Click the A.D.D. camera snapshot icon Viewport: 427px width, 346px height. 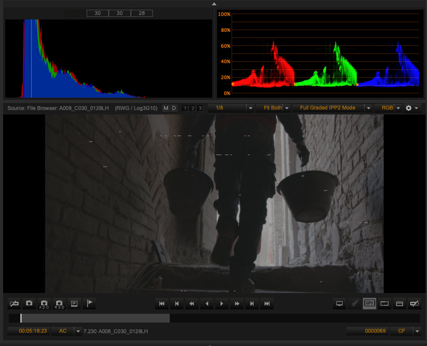[x=44, y=303]
